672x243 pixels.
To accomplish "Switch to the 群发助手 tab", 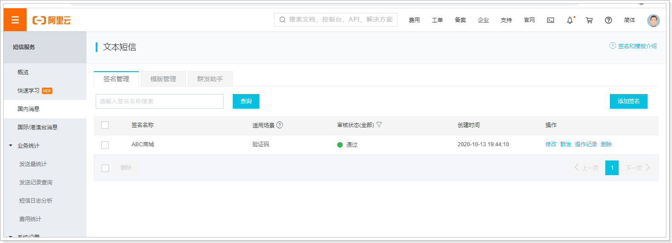I will 210,79.
